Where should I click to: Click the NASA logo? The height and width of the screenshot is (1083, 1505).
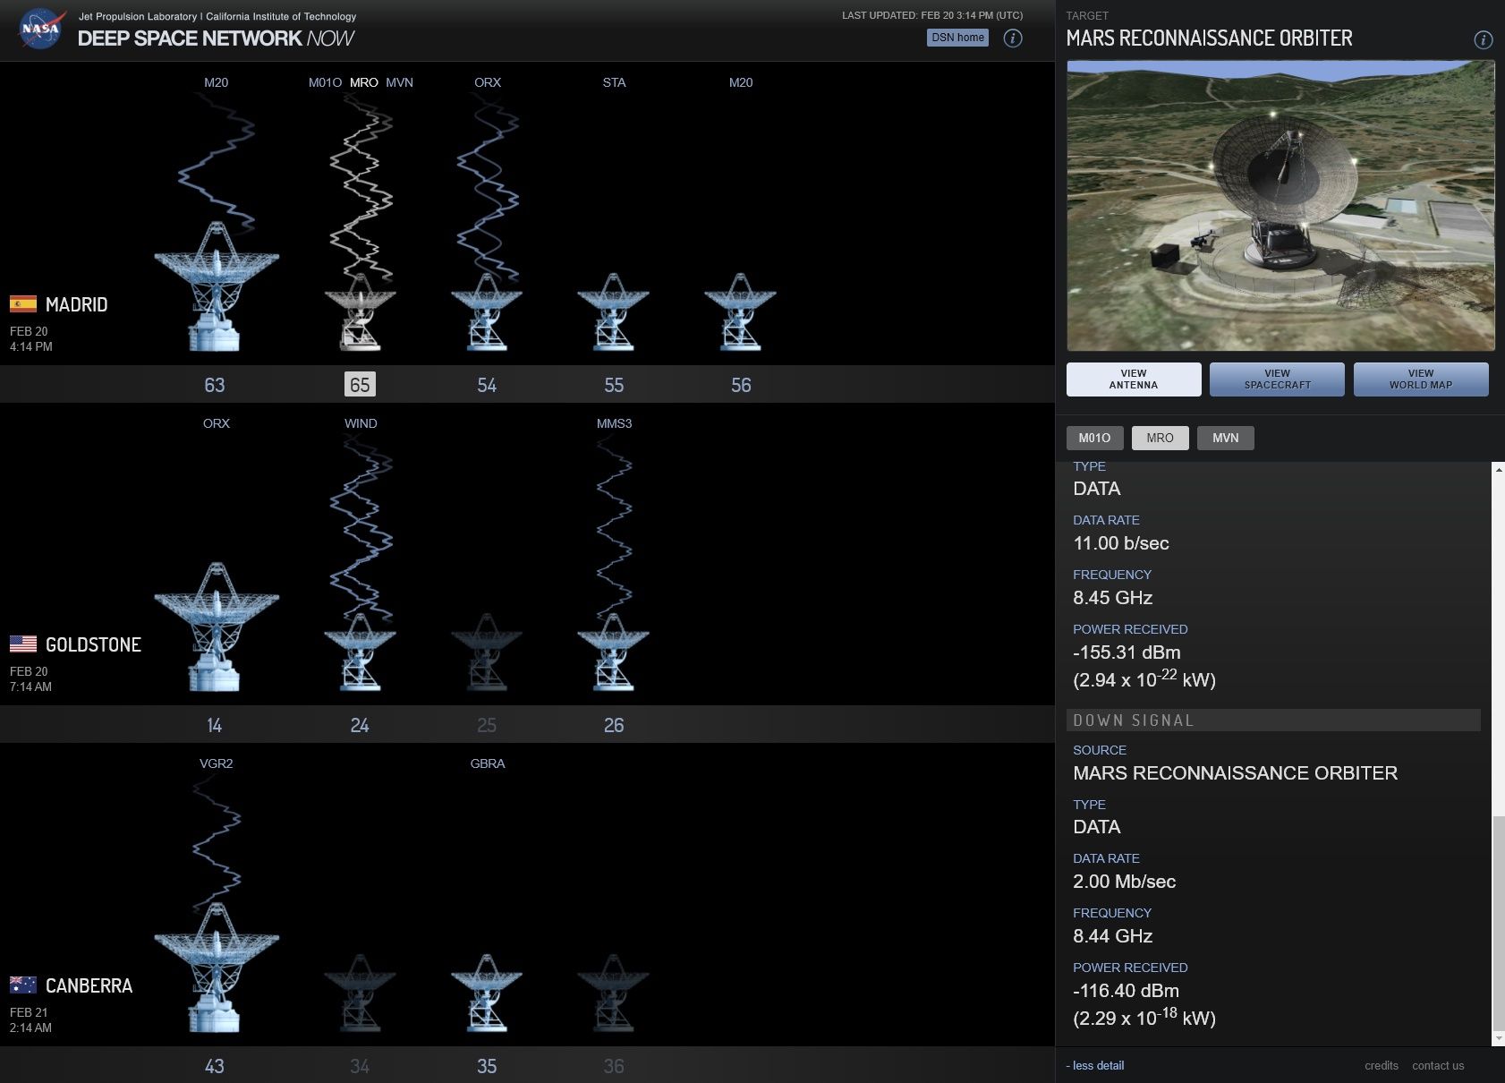[40, 29]
